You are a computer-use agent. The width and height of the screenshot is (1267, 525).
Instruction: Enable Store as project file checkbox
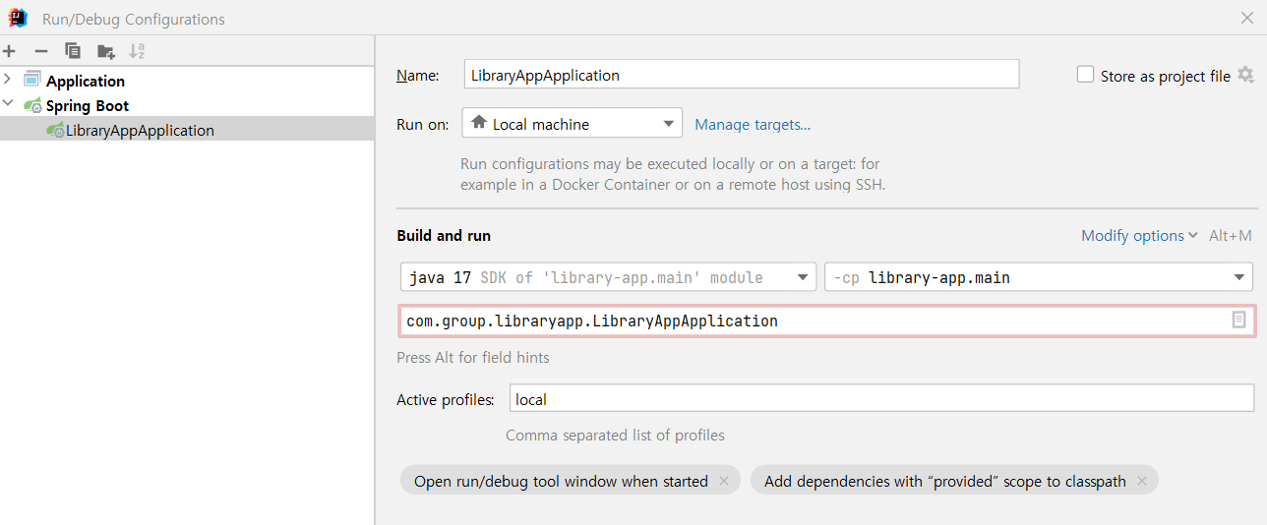[x=1086, y=75]
